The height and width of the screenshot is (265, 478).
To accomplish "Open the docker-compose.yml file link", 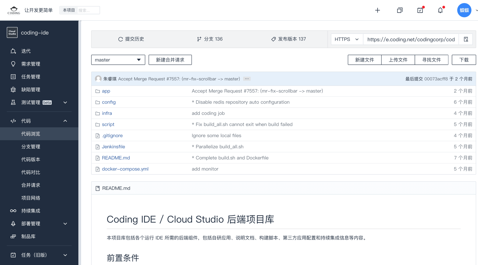I will (125, 169).
